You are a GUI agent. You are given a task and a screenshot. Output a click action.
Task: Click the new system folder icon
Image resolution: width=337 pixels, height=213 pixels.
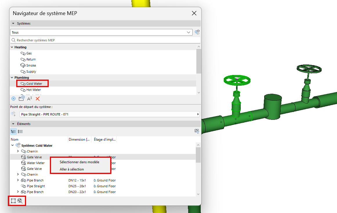pos(21,98)
